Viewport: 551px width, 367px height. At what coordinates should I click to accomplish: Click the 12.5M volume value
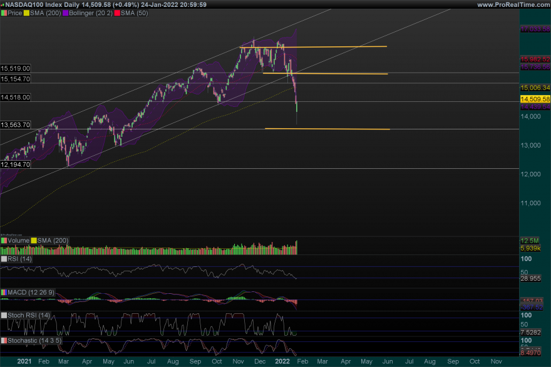(x=530, y=241)
